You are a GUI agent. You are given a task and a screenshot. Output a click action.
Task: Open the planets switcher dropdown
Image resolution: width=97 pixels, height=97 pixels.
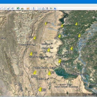(28, 8)
